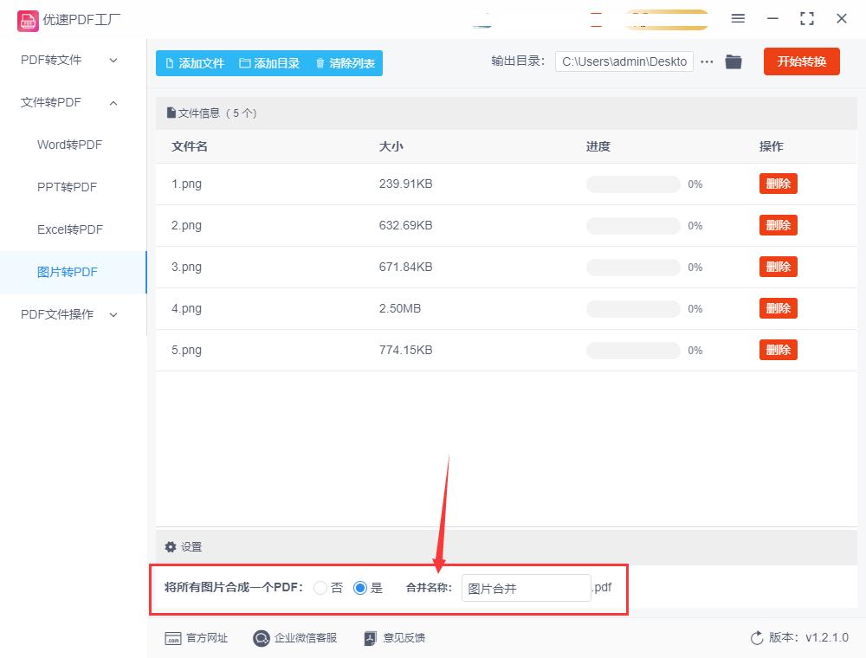866x658 pixels.
Task: Click the 优速PDF工厂 app logo icon
Action: click(28, 19)
